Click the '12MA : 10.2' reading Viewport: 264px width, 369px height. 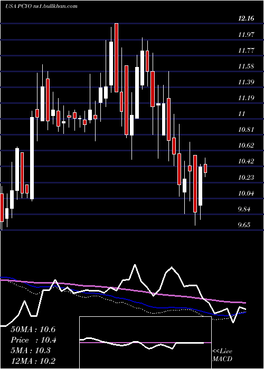[33, 361]
